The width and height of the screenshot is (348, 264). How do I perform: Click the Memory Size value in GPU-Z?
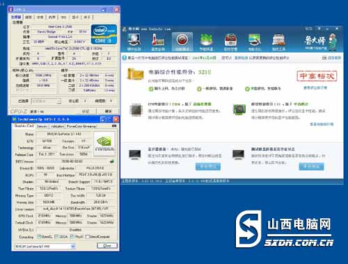[x=49, y=202]
